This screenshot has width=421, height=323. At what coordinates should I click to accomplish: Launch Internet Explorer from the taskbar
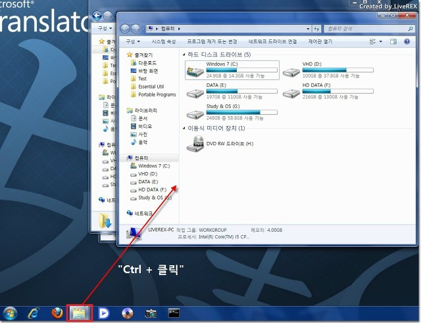34,313
